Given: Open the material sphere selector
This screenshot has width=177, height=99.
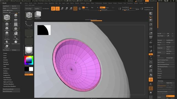Looking at the screenshot, I should (x=29, y=51).
